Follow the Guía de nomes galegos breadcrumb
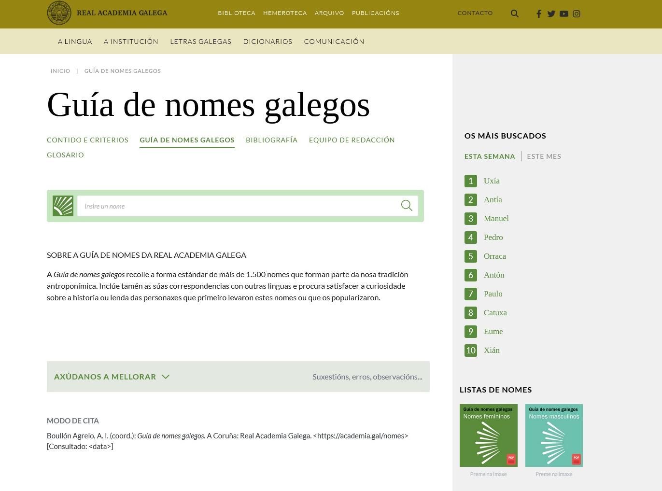This screenshot has width=662, height=491. pyautogui.click(x=123, y=71)
